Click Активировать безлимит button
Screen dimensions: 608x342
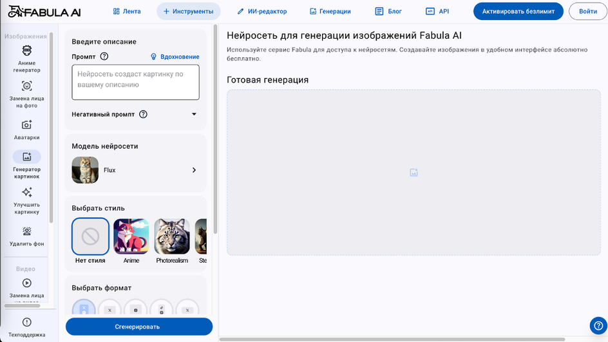518,11
